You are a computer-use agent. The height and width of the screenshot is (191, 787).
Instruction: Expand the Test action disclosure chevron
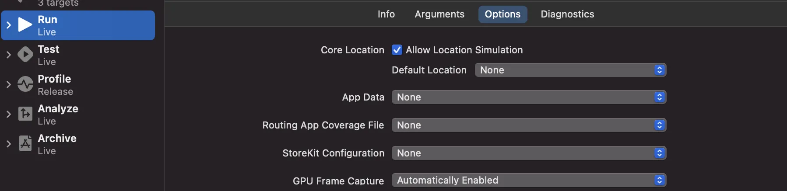8,55
